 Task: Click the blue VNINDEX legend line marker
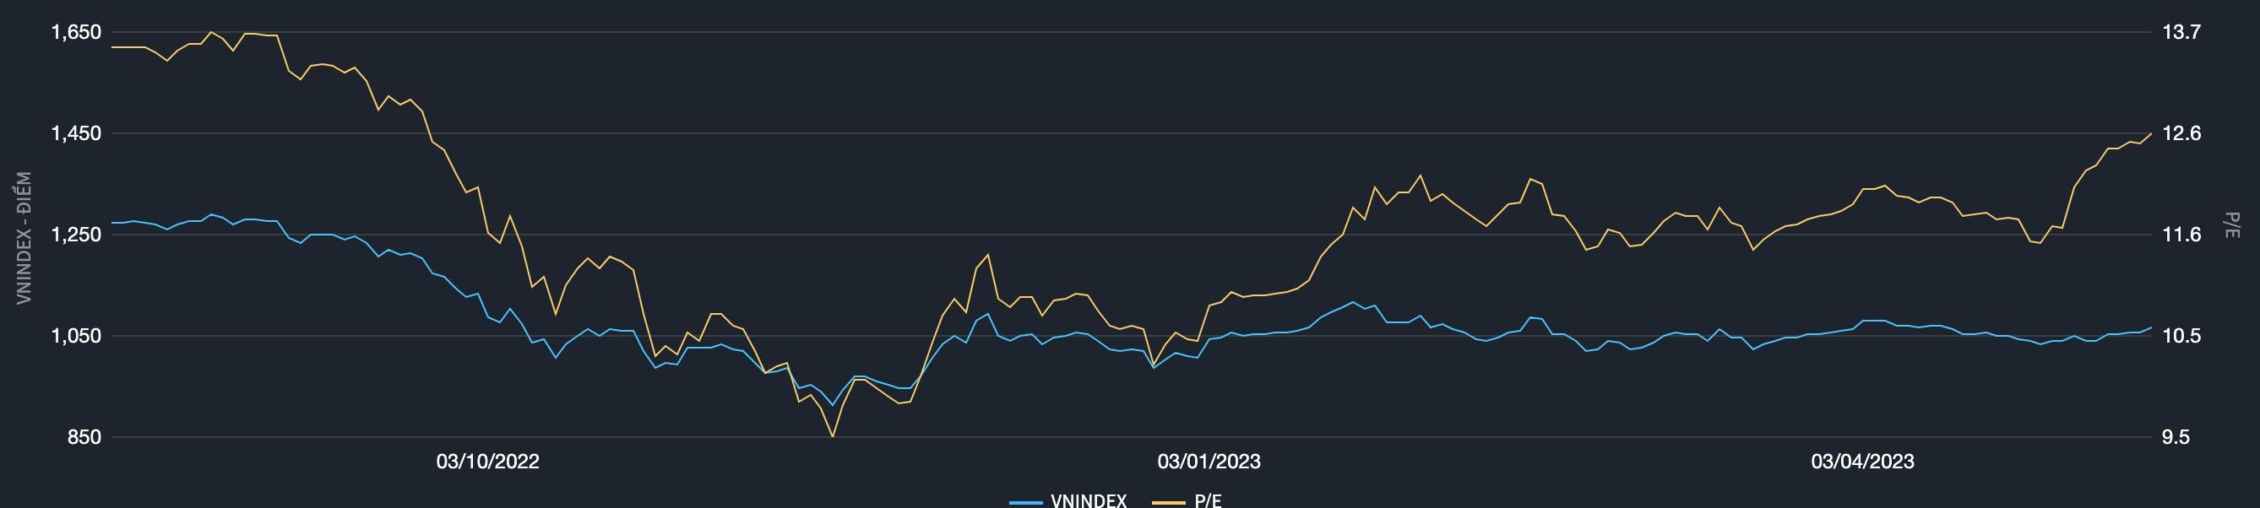tap(1025, 502)
